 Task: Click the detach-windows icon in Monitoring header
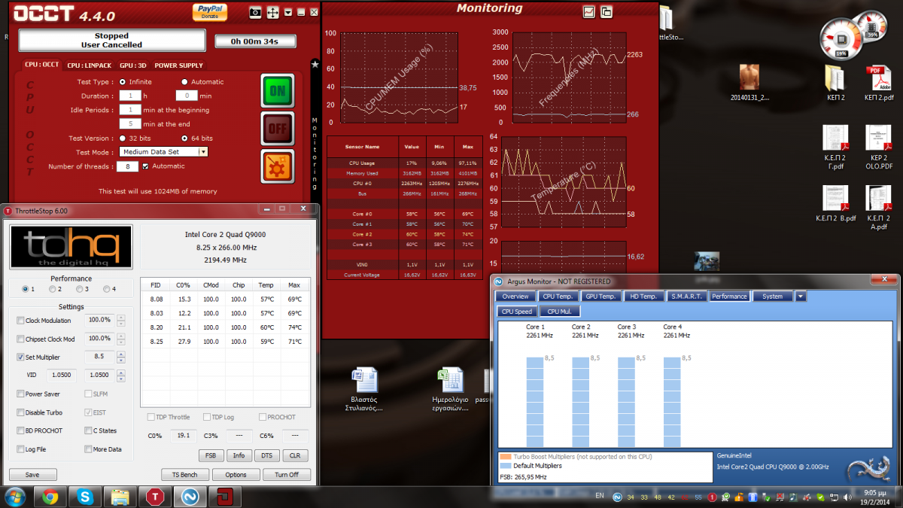point(606,11)
